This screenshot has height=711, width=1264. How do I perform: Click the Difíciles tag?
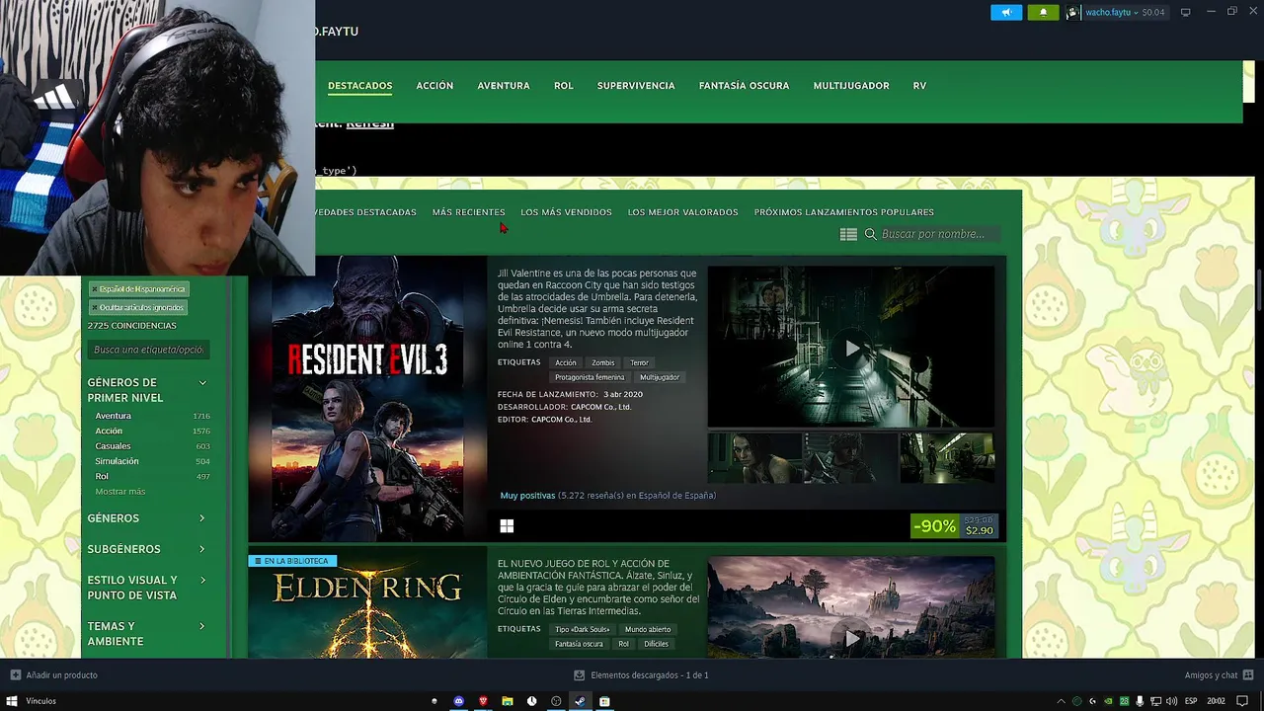point(656,644)
